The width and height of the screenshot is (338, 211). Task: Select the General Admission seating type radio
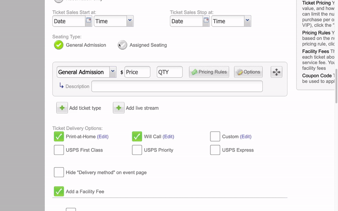59,45
